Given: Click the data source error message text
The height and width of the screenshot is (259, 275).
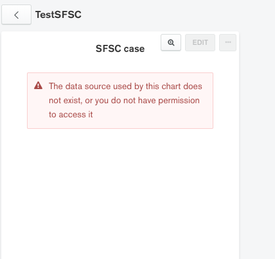Looking at the screenshot, I should [x=125, y=101].
